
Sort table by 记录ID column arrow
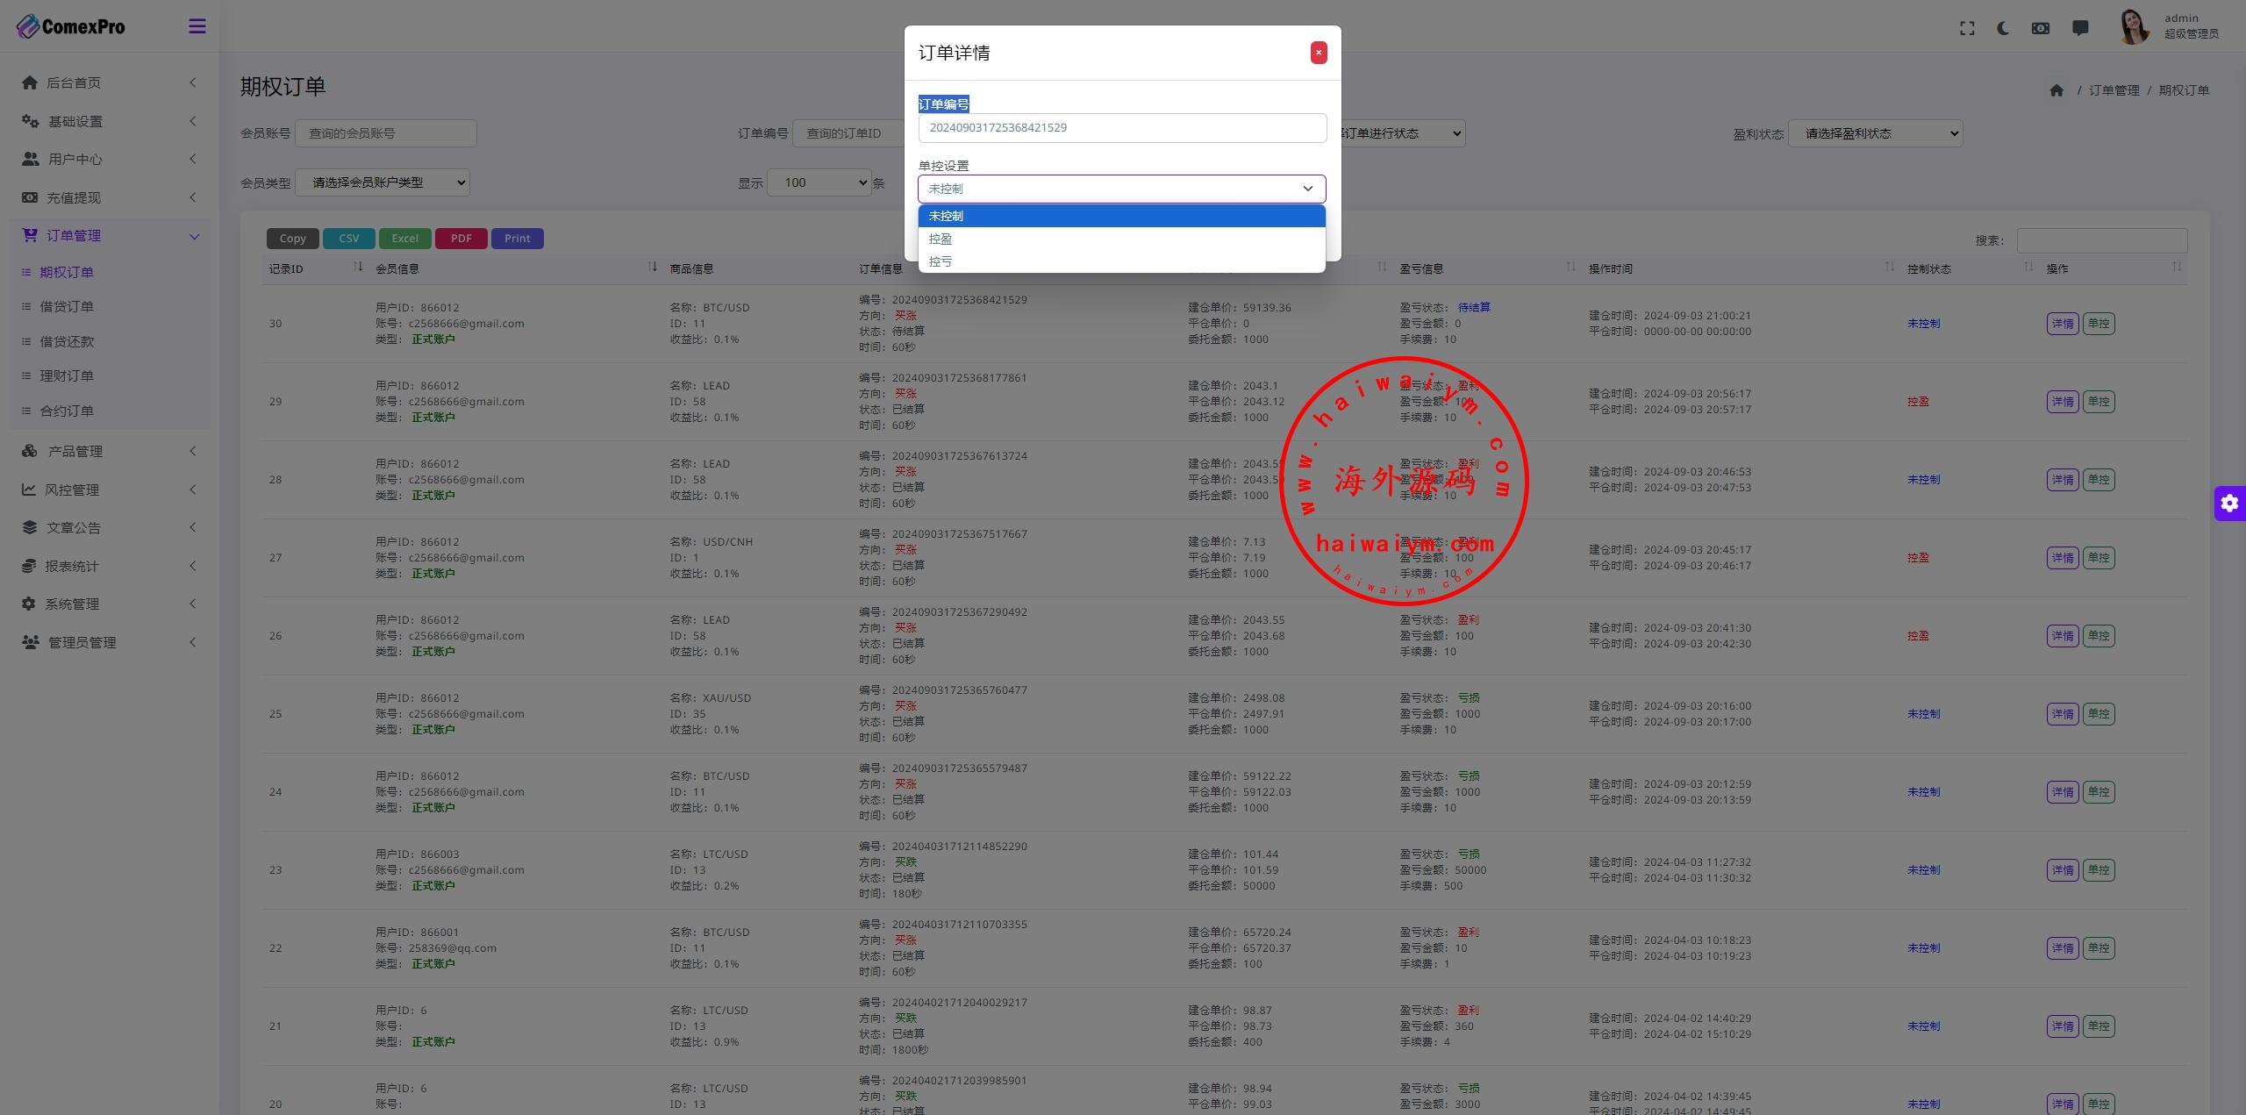[358, 267]
